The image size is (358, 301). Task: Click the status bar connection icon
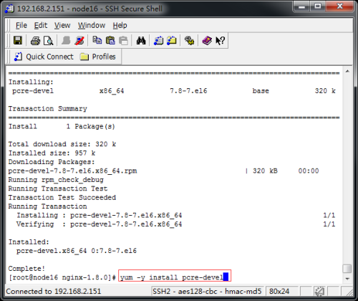coord(319,291)
